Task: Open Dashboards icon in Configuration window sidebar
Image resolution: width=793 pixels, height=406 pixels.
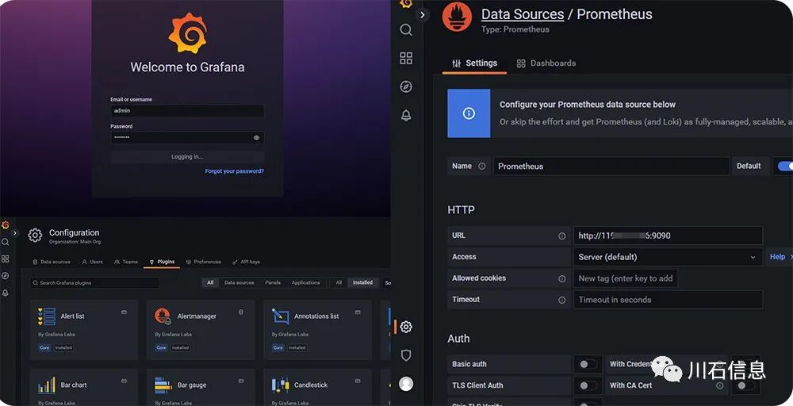Action: (x=5, y=259)
